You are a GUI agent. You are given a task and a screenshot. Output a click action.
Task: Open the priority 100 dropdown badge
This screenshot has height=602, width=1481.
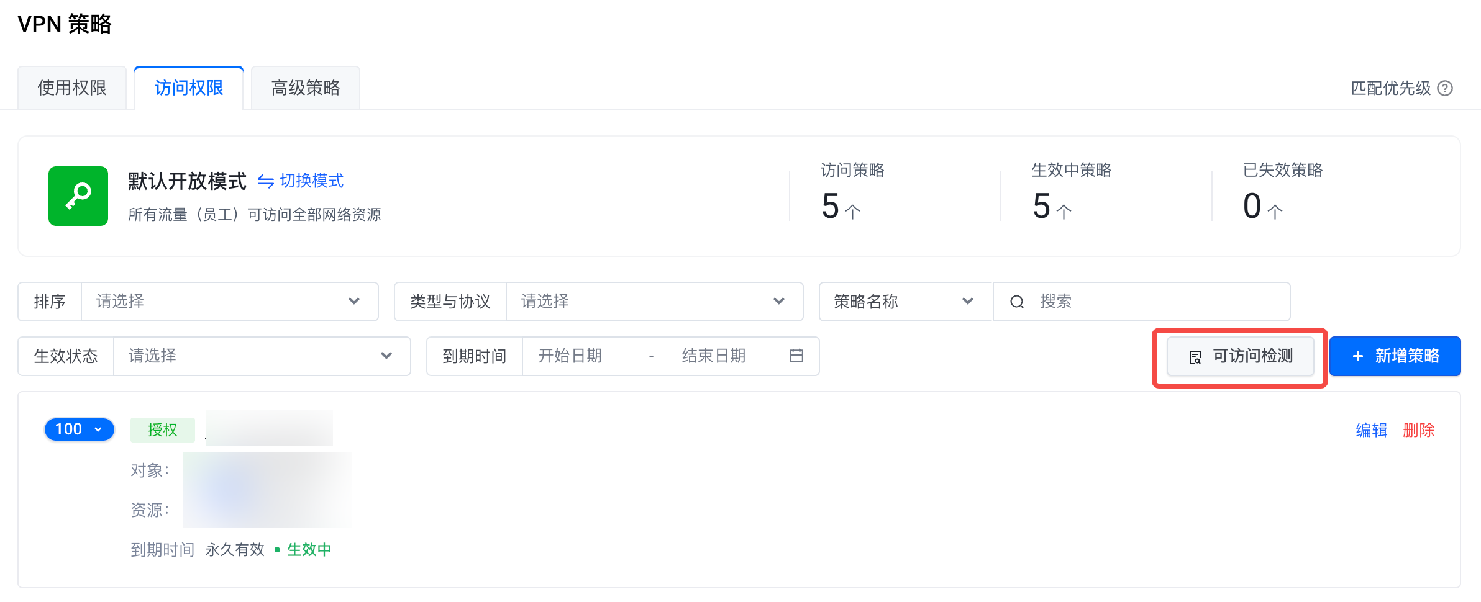80,429
